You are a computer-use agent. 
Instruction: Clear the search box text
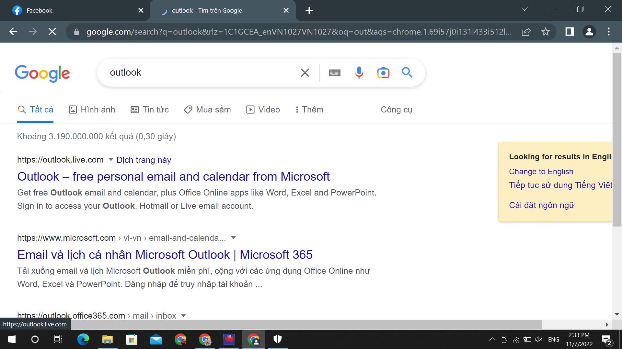click(x=305, y=73)
